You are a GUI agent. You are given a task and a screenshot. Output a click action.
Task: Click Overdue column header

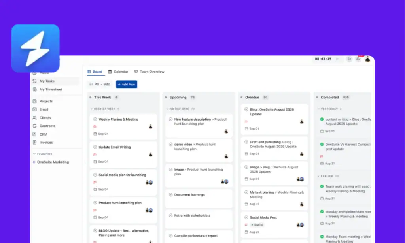tap(252, 97)
